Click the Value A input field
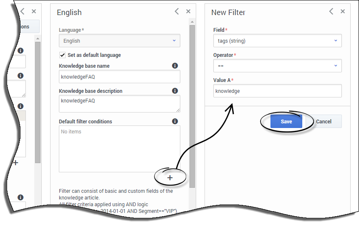The width and height of the screenshot is (359, 225). (x=277, y=91)
